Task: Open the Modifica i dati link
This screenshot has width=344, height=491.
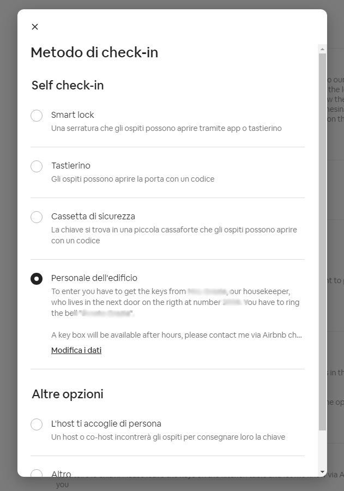Action: click(x=76, y=350)
